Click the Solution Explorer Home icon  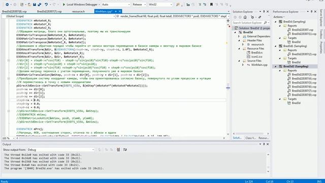(x=245, y=17)
